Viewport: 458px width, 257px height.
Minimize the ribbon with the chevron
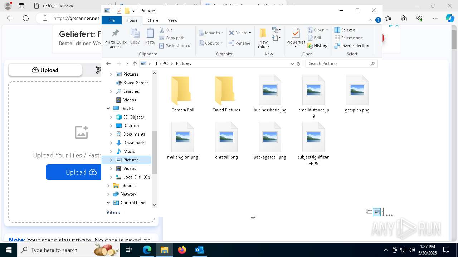(x=371, y=20)
